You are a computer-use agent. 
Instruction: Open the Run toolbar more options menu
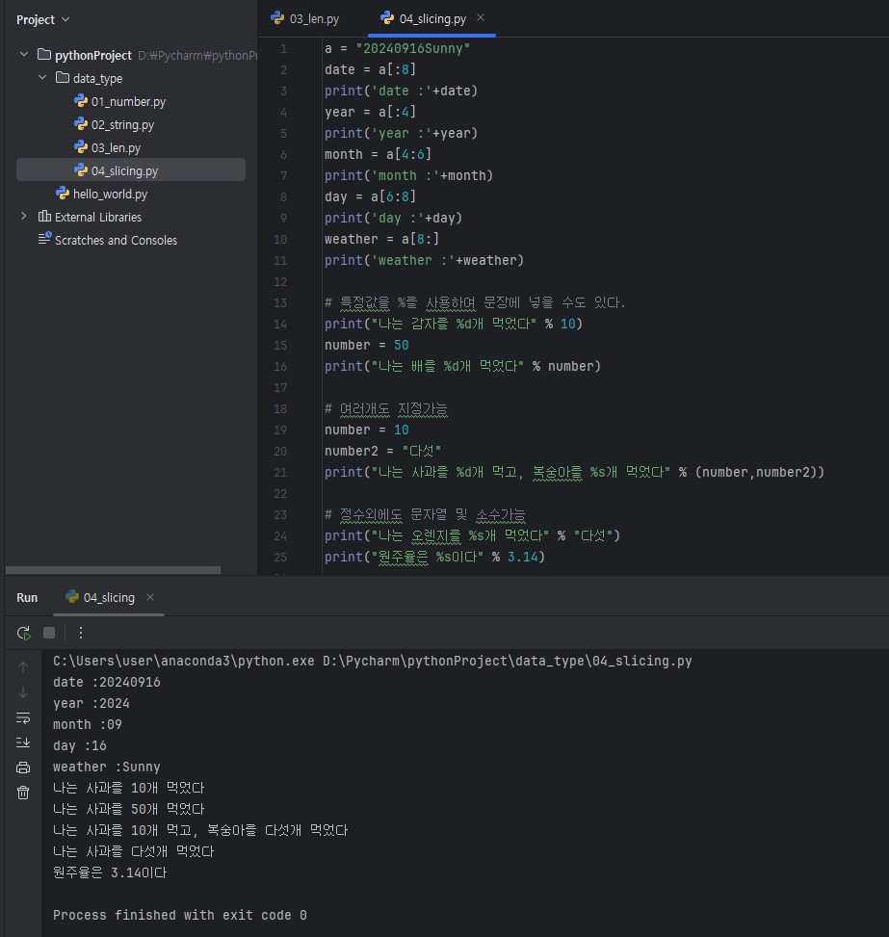click(81, 633)
